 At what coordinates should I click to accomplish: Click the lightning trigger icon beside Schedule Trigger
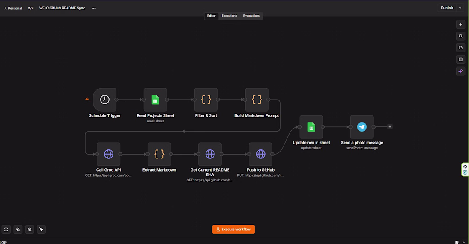[x=87, y=99]
